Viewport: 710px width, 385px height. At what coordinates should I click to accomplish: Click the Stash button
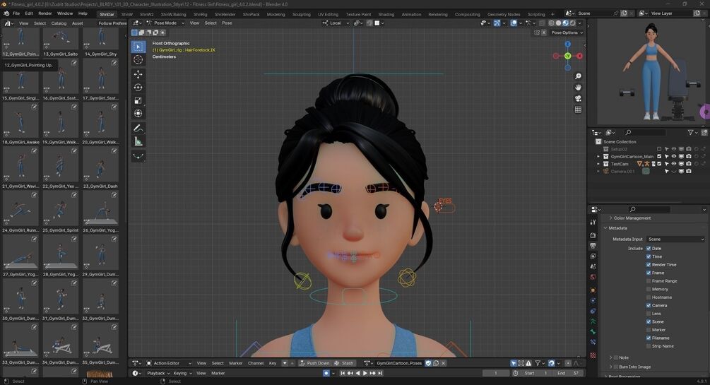pos(344,363)
